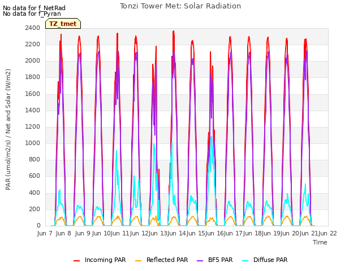
Task: Click the 600 y-axis tick label
Action: pyautogui.click(x=35, y=176)
